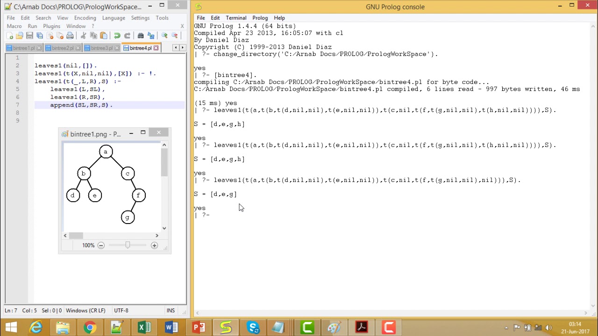Click the Close All documents icon in toolbar
The image size is (598, 336).
pos(60,35)
